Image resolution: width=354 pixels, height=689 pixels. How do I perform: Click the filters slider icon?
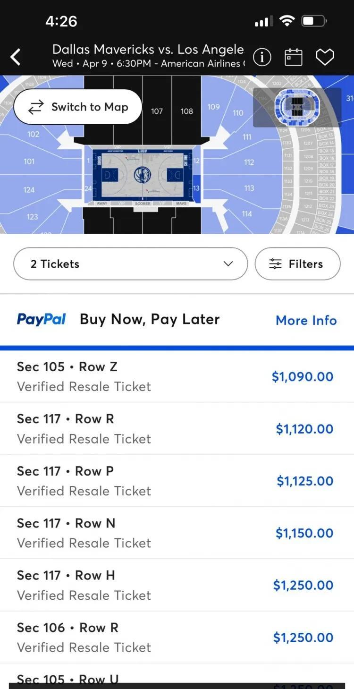click(x=275, y=264)
